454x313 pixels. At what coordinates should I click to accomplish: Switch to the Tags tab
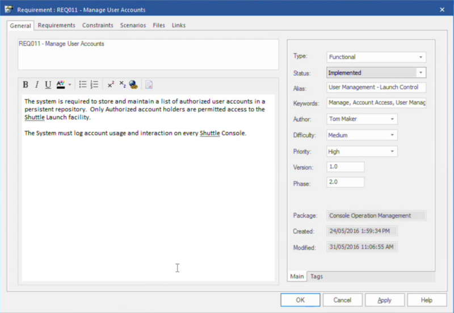coord(317,277)
